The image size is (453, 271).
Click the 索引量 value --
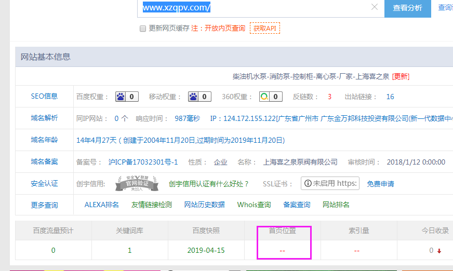pyautogui.click(x=357, y=251)
